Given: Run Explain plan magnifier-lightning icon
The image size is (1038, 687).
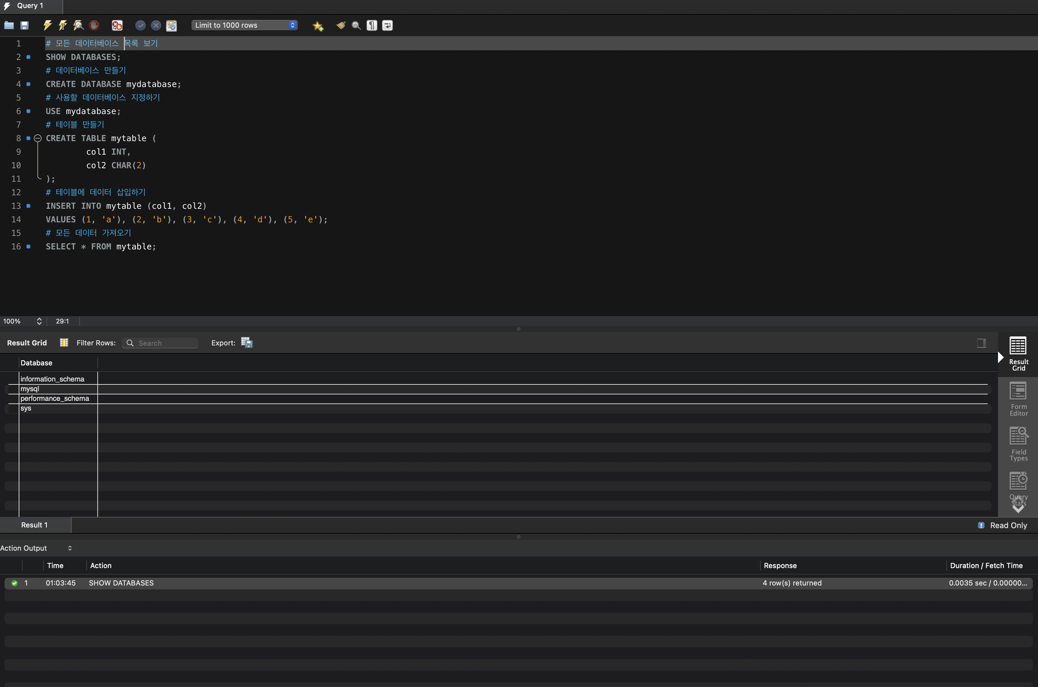Looking at the screenshot, I should [78, 25].
